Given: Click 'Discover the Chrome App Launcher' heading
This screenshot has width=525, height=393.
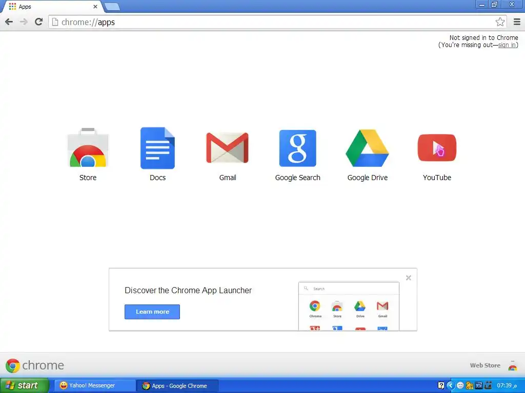Looking at the screenshot, I should coord(188,291).
